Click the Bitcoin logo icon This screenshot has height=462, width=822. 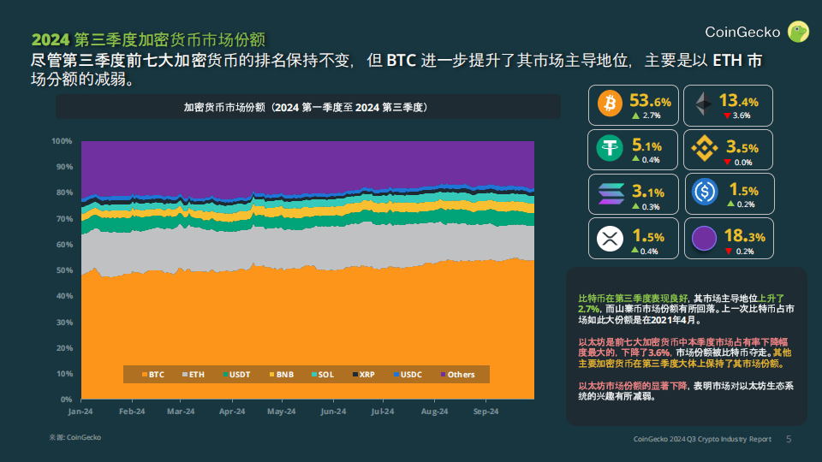611,104
